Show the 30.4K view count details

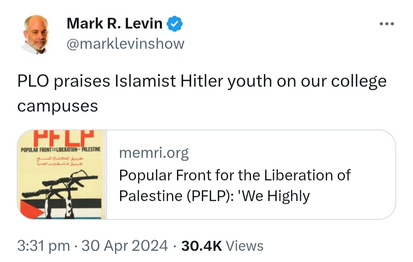[x=202, y=246]
